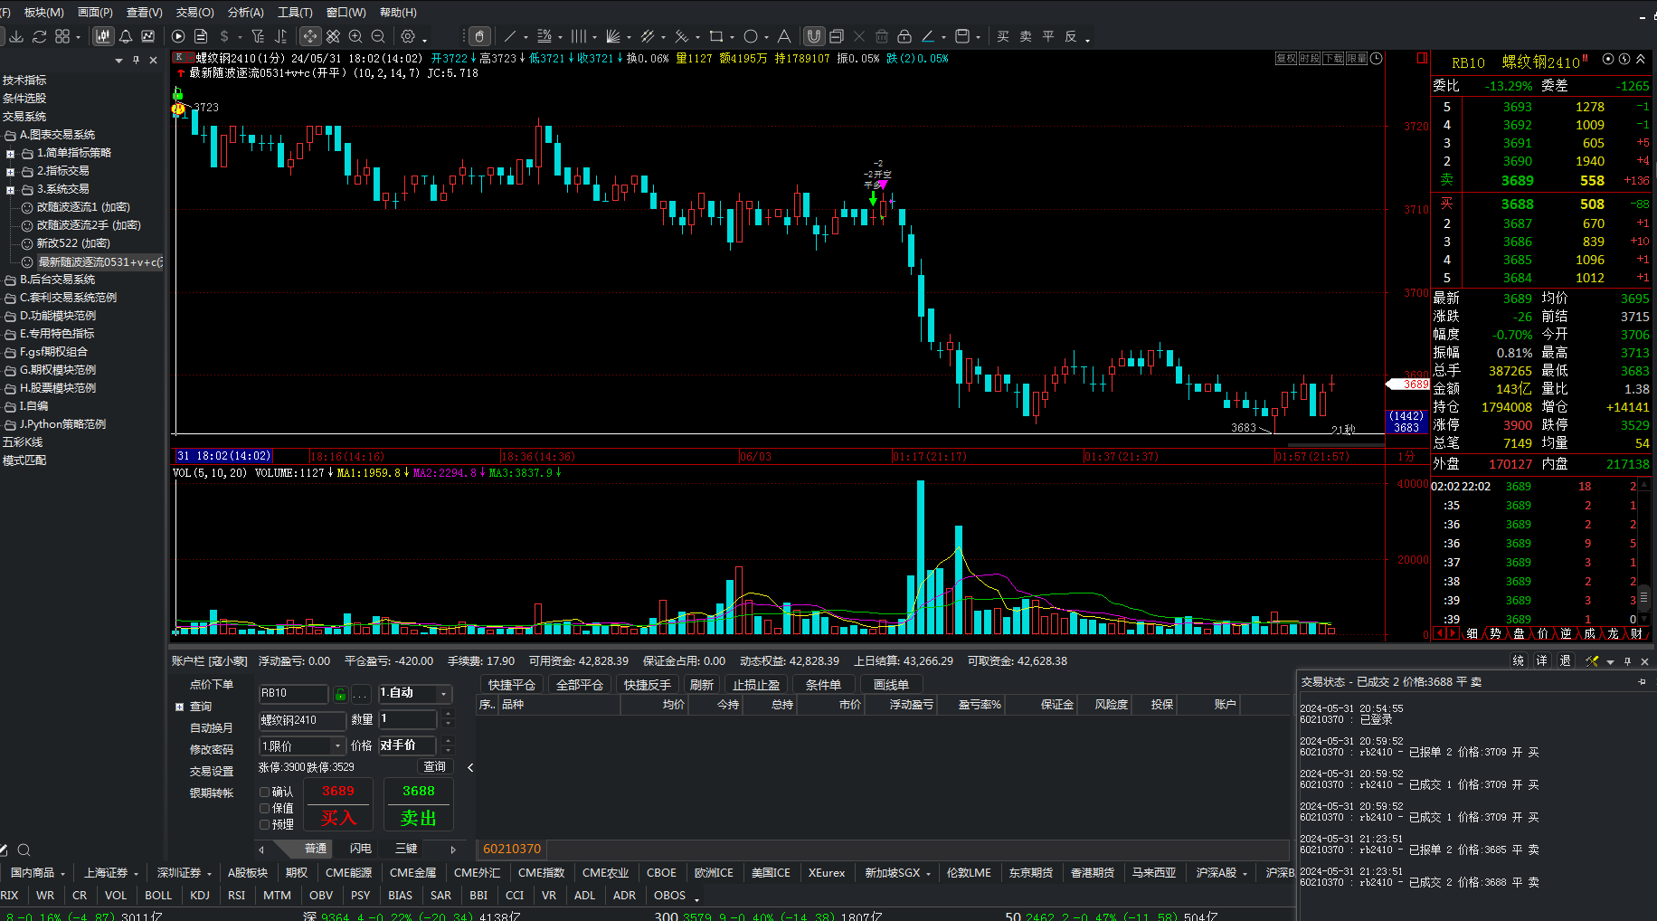Toggle the candlestick chart toolbar icon

pyautogui.click(x=103, y=36)
